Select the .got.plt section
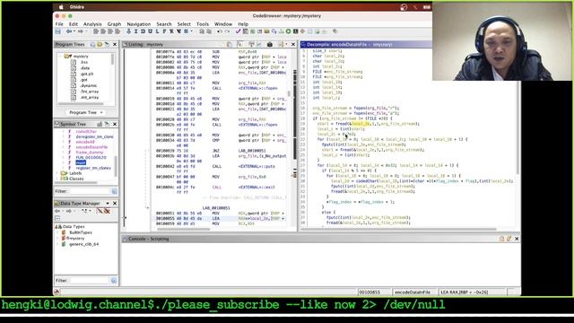The width and height of the screenshot is (574, 323). point(87,74)
